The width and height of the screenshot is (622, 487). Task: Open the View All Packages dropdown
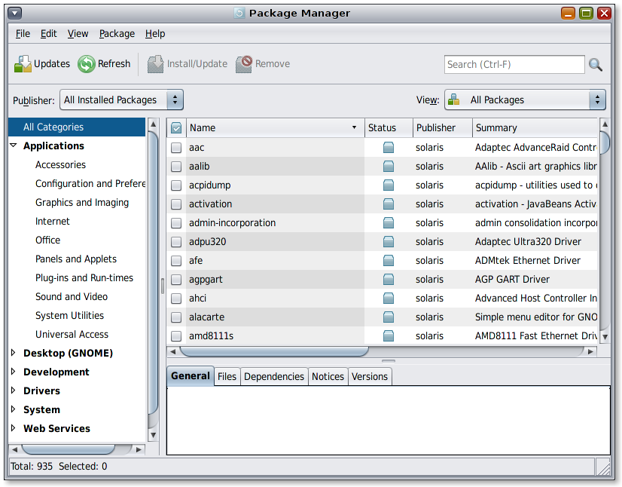(x=525, y=100)
